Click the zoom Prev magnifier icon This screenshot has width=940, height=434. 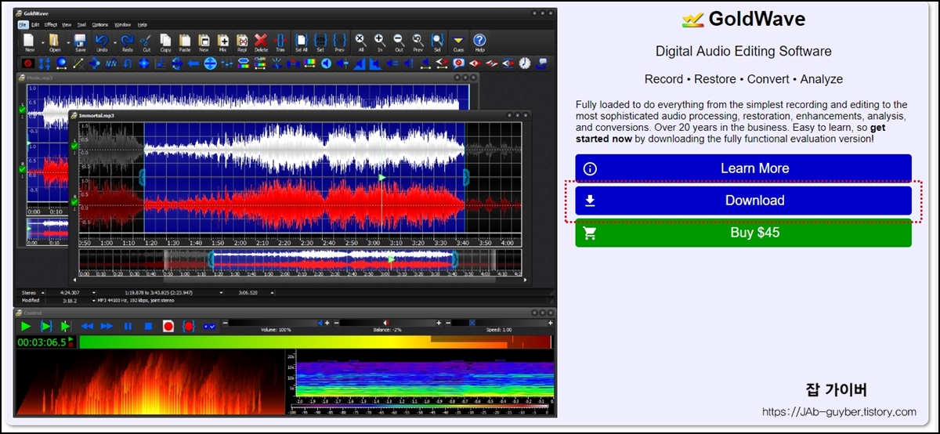[418, 41]
